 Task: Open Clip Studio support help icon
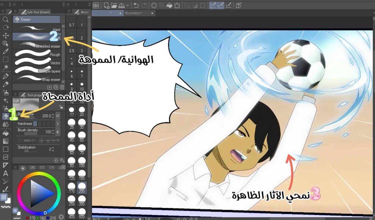[238, 5]
